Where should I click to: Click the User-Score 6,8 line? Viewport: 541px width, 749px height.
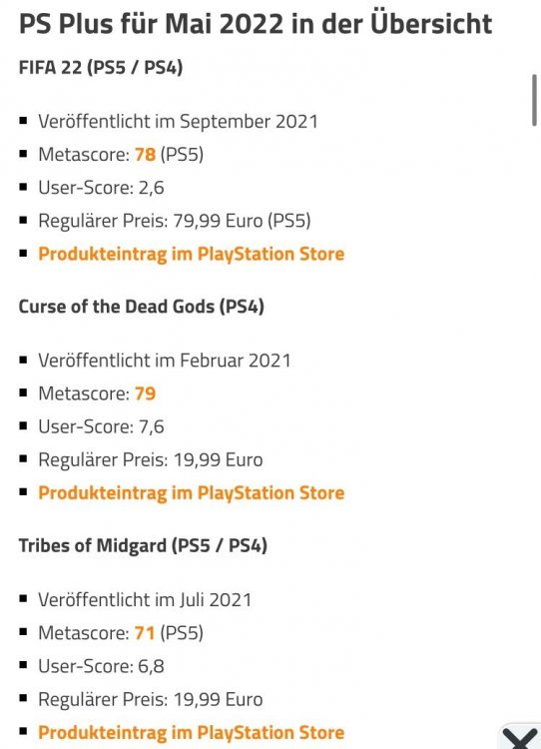[x=101, y=666]
